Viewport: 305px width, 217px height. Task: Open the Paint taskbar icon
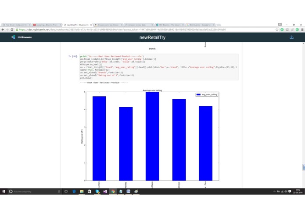136,192
